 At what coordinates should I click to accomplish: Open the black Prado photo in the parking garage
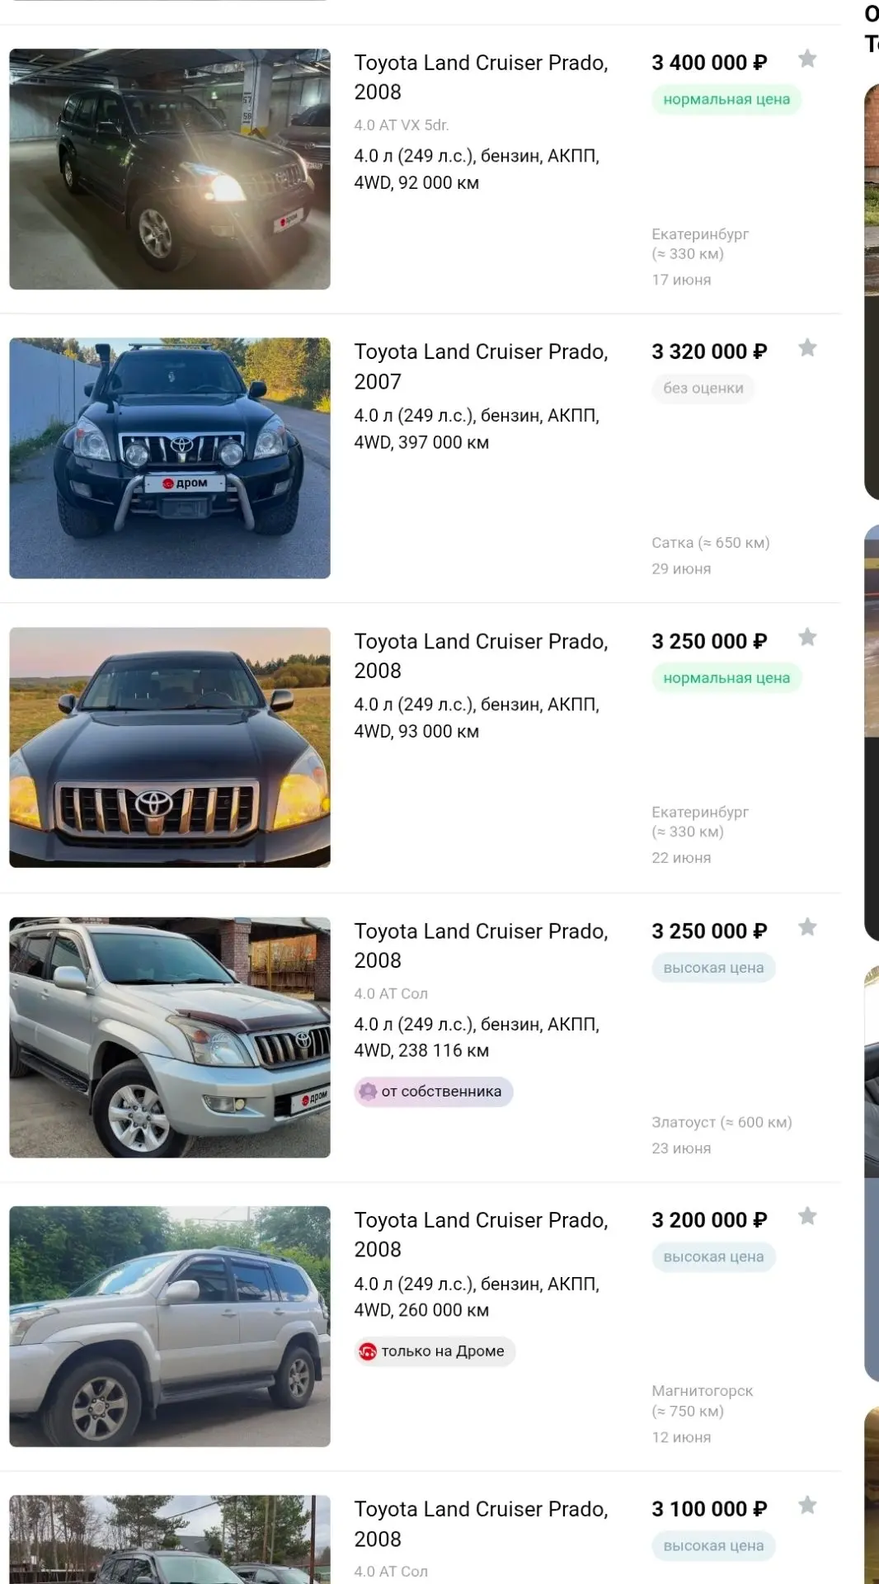pyautogui.click(x=170, y=169)
